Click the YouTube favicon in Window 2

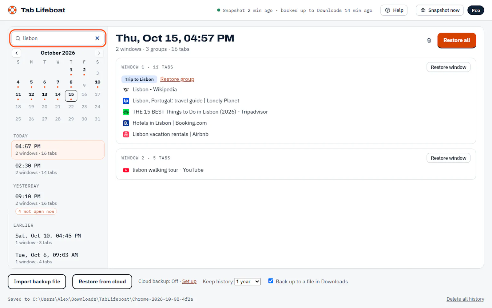tap(126, 170)
